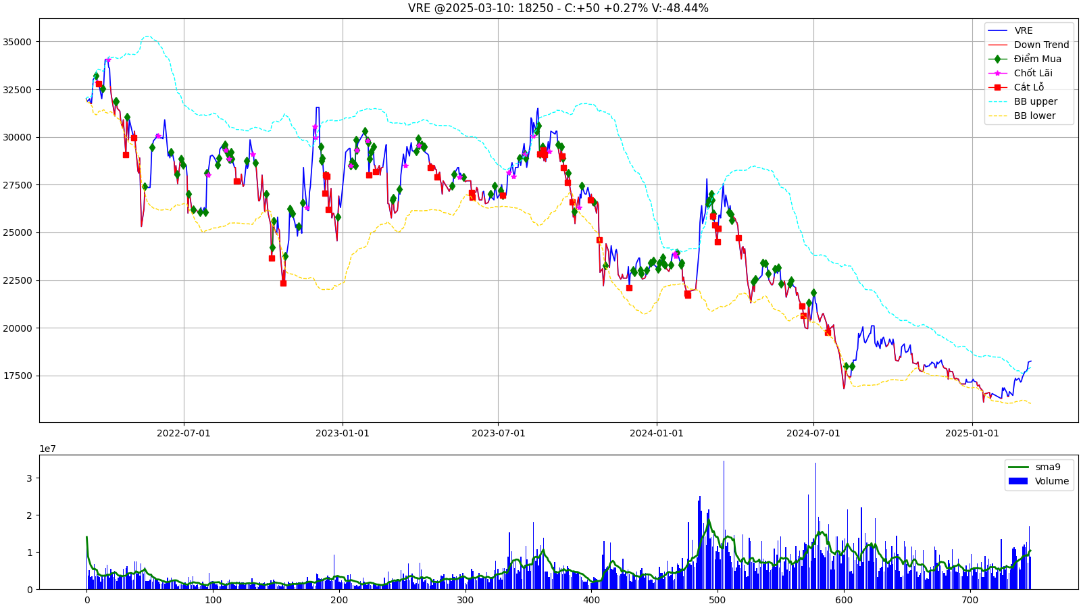The image size is (1081, 608).
Task: Click the date label 2022-07-01
Action: [184, 433]
